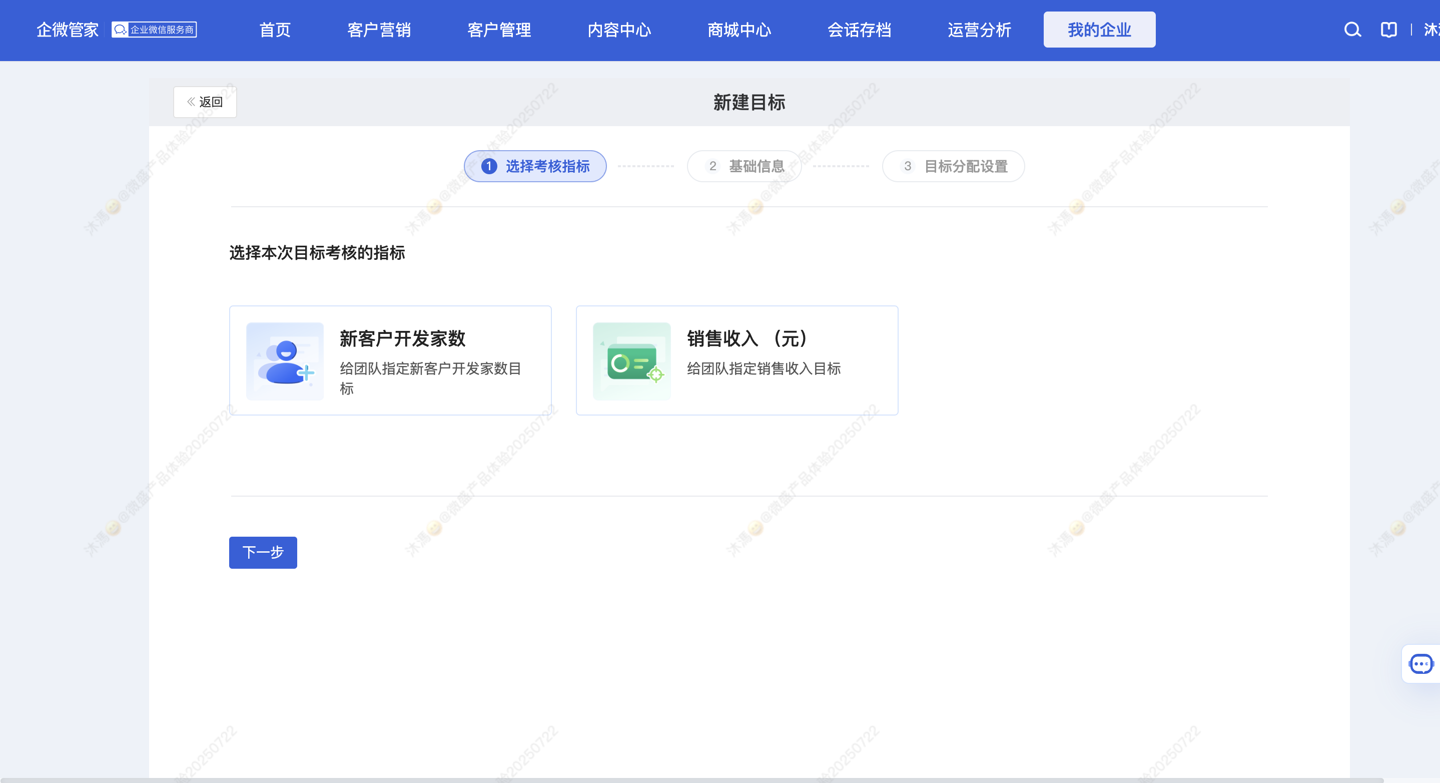This screenshot has height=783, width=1440.
Task: Click the 新客户开发家数 user illustration
Action: coord(285,361)
